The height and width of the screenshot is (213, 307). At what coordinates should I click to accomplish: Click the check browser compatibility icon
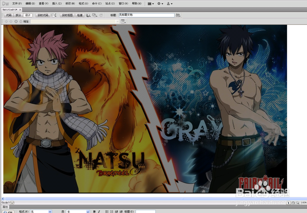coord(54,15)
